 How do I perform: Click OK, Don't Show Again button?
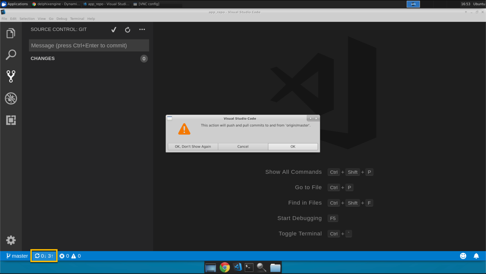[x=193, y=147]
